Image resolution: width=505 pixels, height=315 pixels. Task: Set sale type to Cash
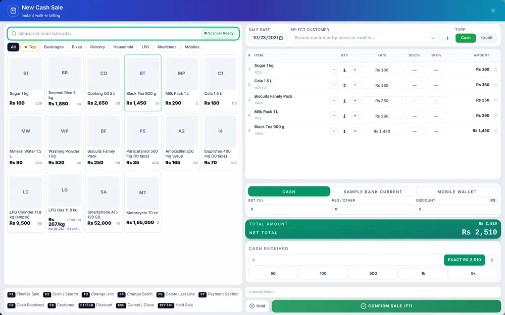[x=466, y=38]
